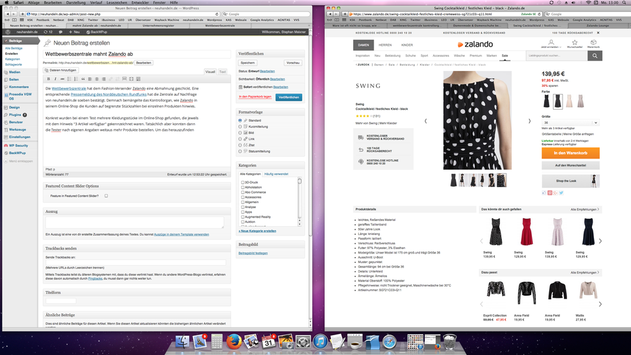The image size is (631, 355).
Task: Switch editor to the Text tab
Action: click(x=222, y=72)
